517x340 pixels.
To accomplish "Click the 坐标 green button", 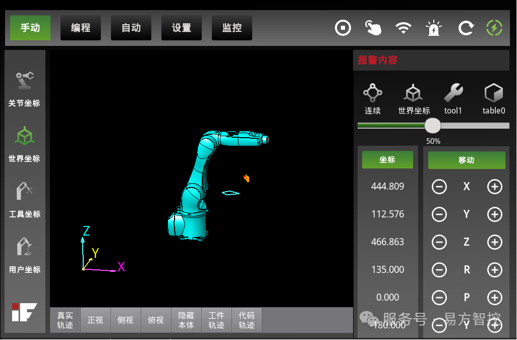I will pos(387,160).
